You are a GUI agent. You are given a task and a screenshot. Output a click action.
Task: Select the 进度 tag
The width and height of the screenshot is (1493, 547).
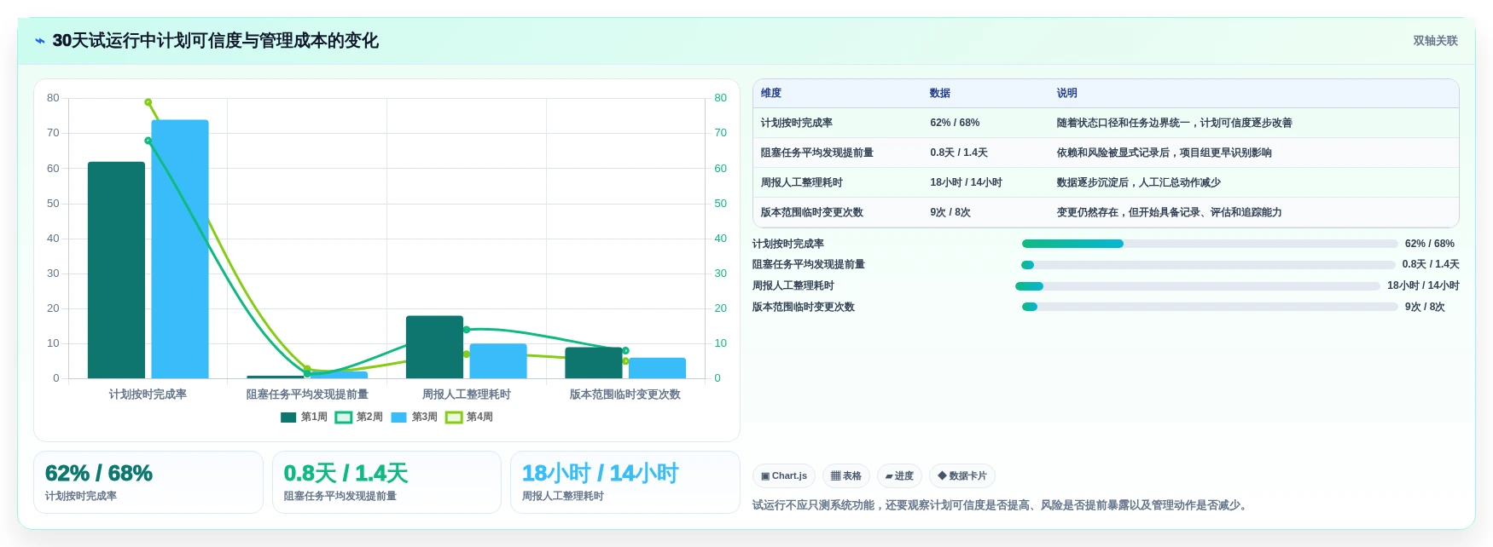[899, 476]
